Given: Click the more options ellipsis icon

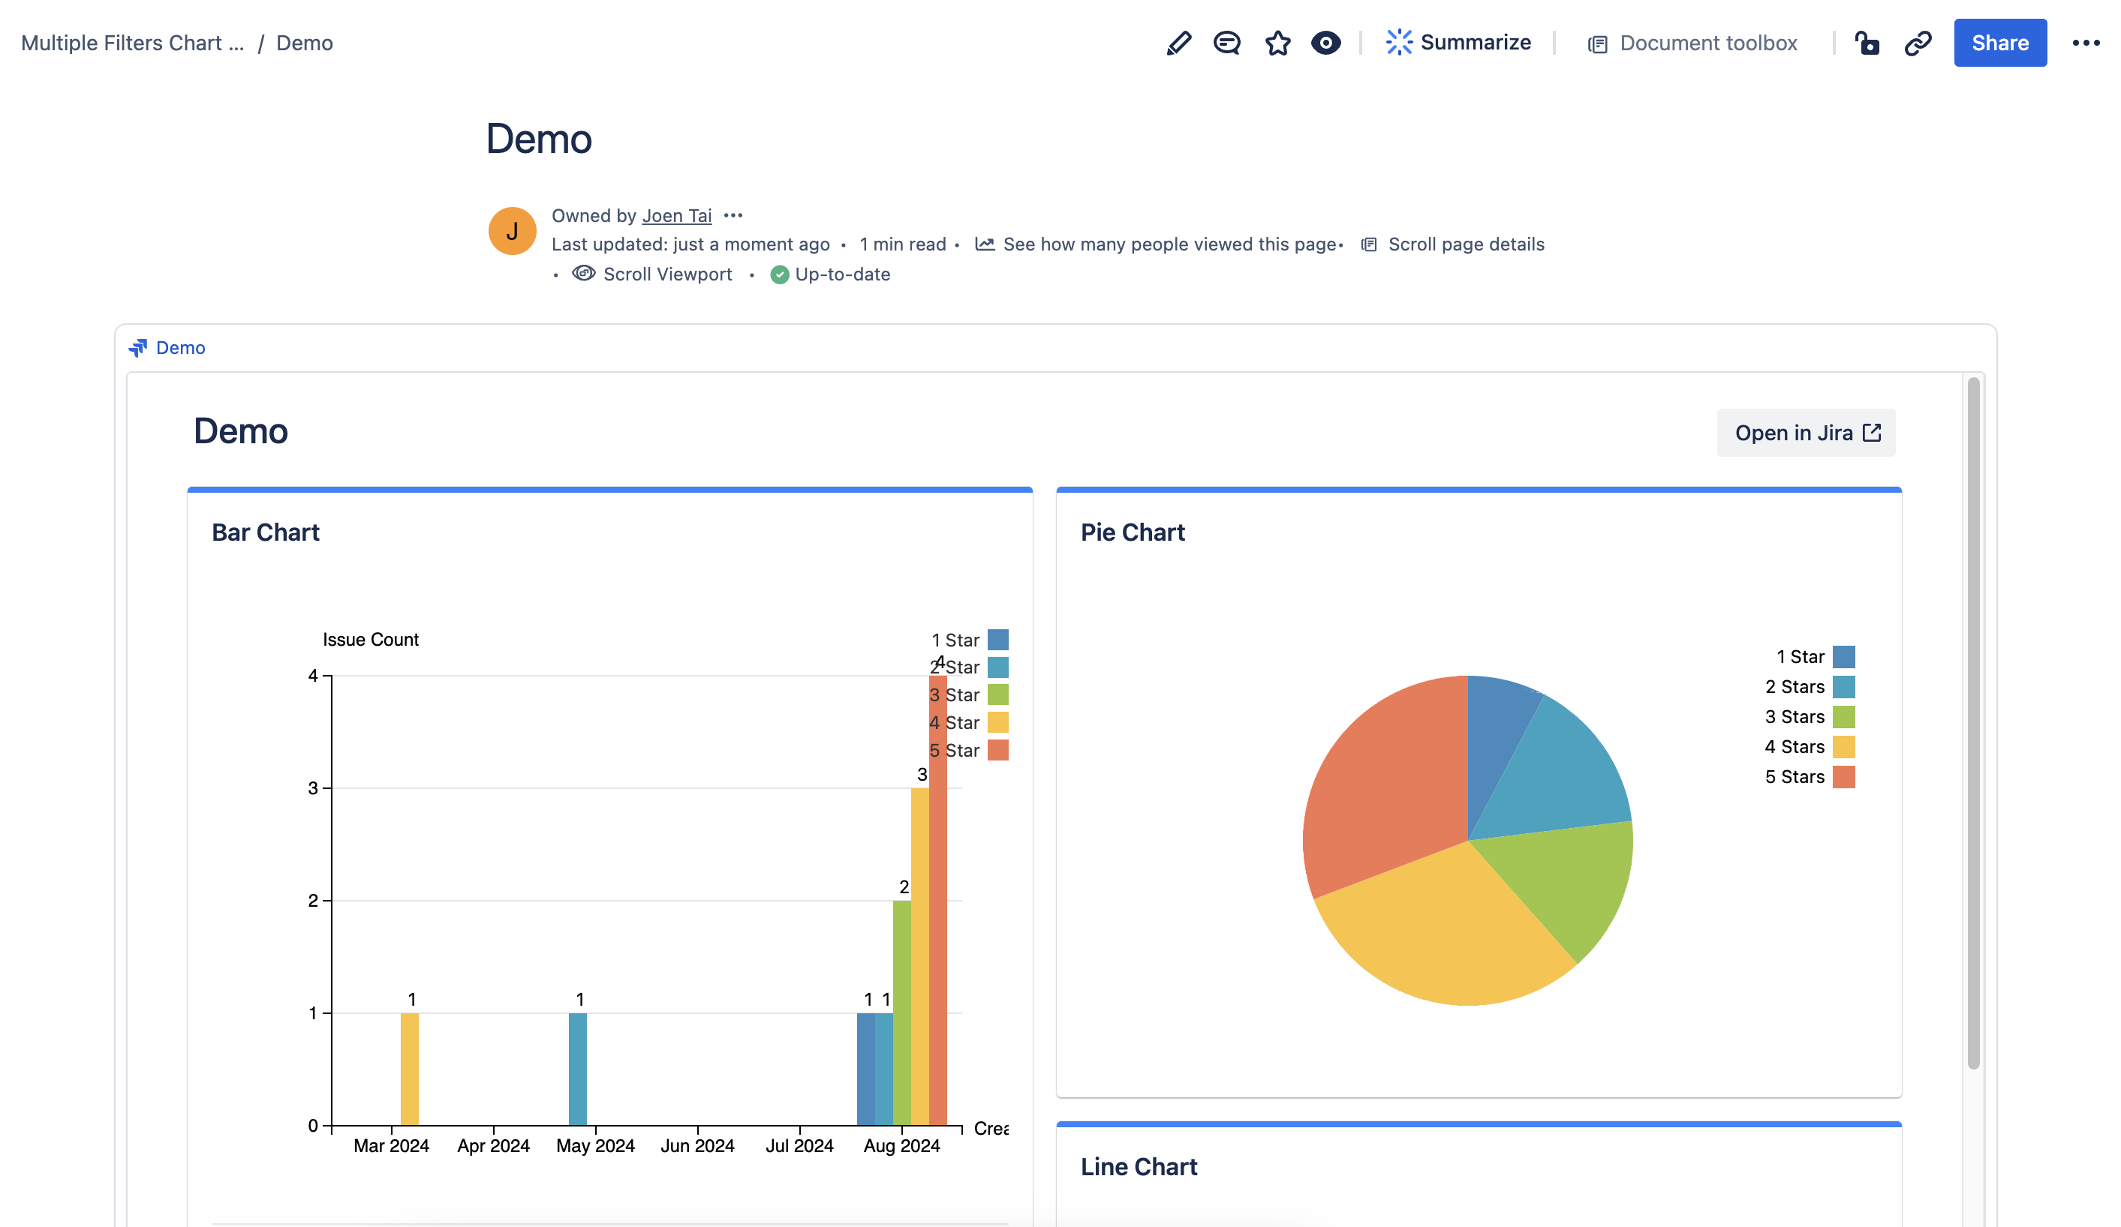Looking at the screenshot, I should [x=2086, y=42].
